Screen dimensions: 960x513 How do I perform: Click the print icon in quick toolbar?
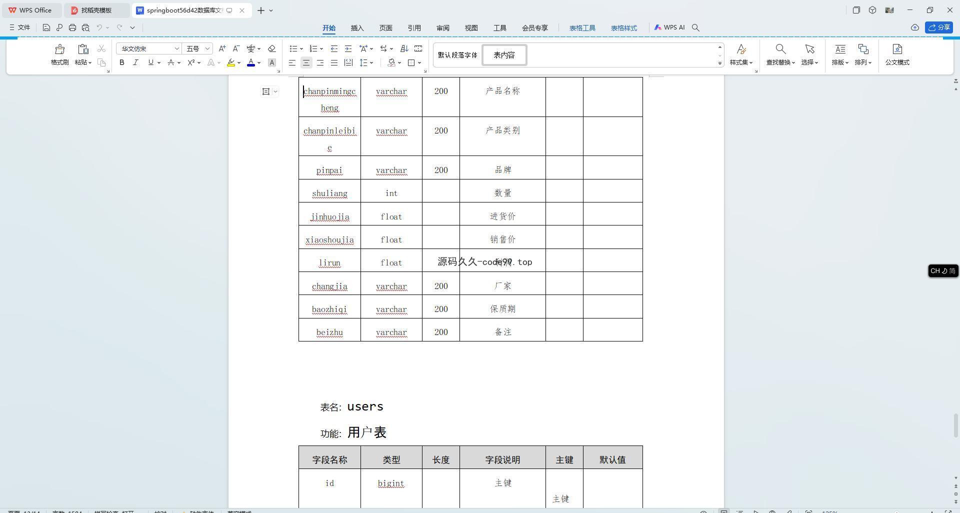[72, 27]
